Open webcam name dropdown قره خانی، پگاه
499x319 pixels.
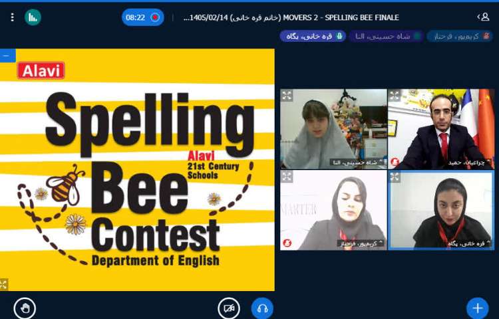(469, 243)
